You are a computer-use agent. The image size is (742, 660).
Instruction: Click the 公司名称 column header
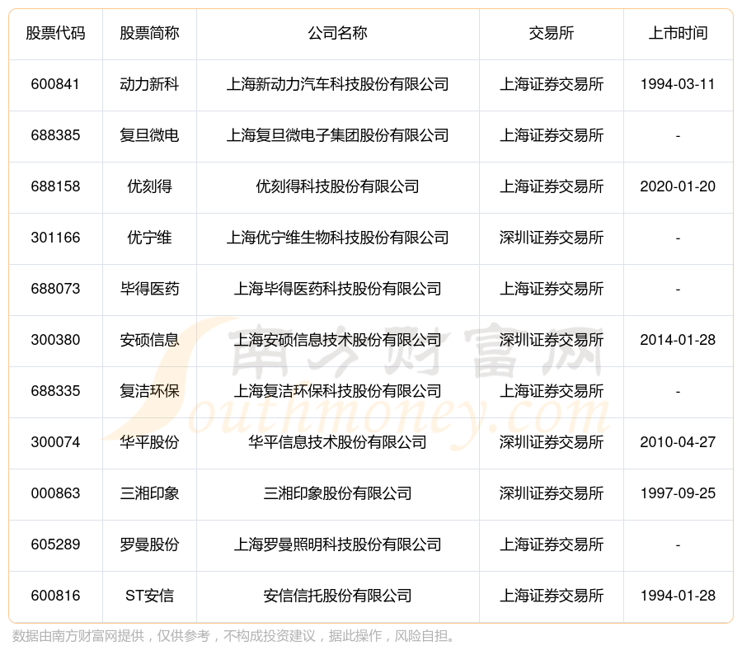337,33
